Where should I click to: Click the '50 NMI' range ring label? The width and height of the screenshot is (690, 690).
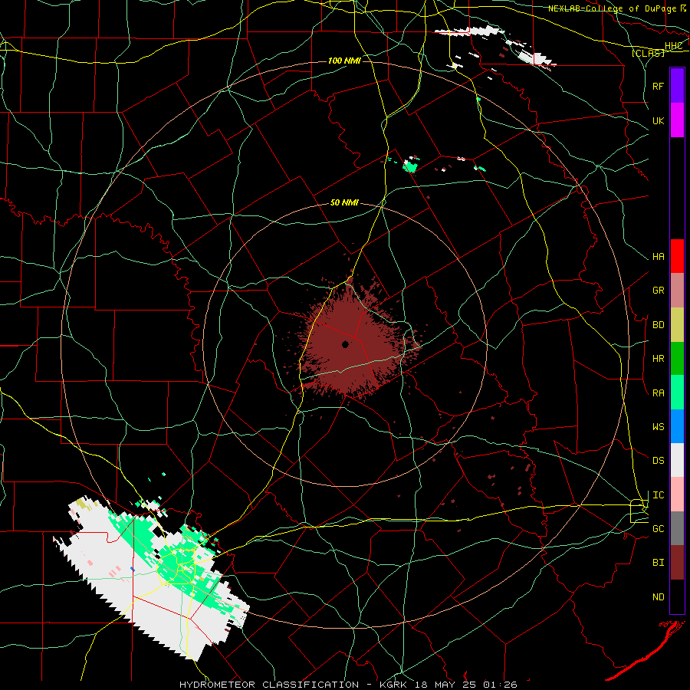344,202
